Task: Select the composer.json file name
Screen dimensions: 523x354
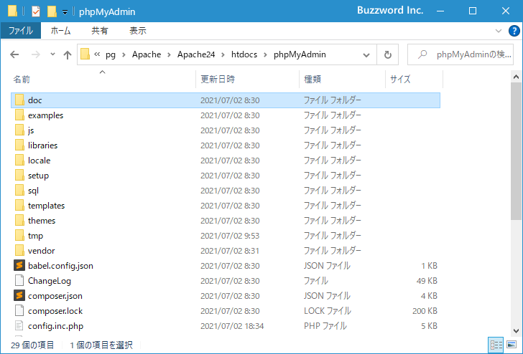Action: (55, 296)
